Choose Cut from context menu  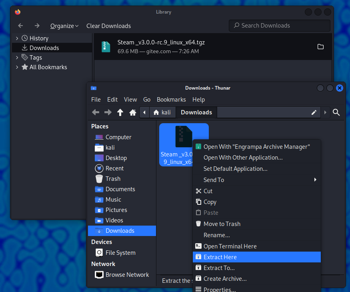257,191
